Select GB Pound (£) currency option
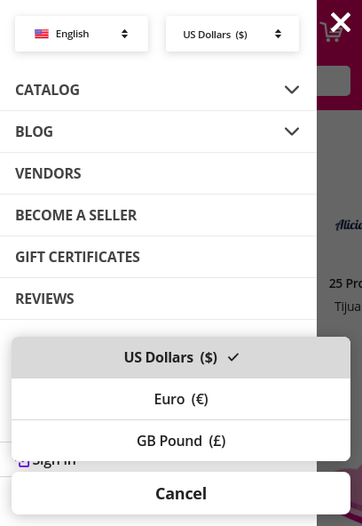362x526 pixels. pyautogui.click(x=181, y=441)
